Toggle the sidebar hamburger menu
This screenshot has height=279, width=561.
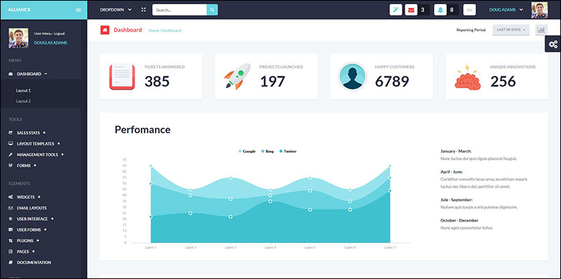[79, 10]
